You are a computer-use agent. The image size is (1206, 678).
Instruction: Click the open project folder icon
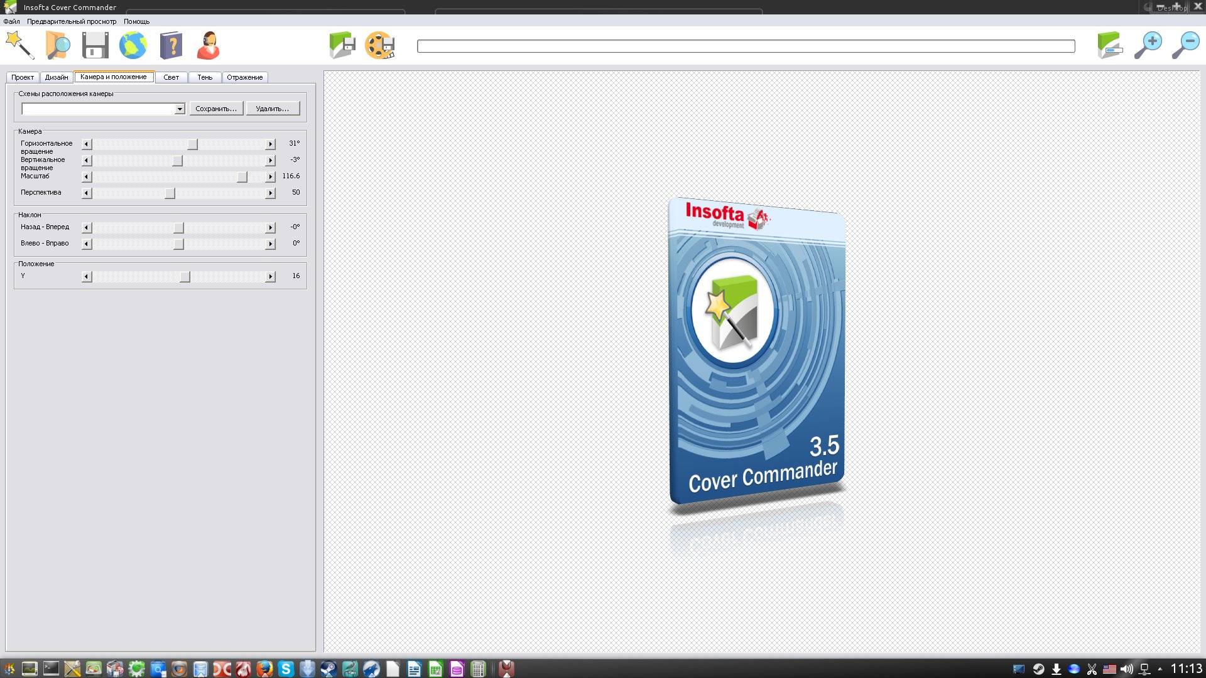point(58,45)
